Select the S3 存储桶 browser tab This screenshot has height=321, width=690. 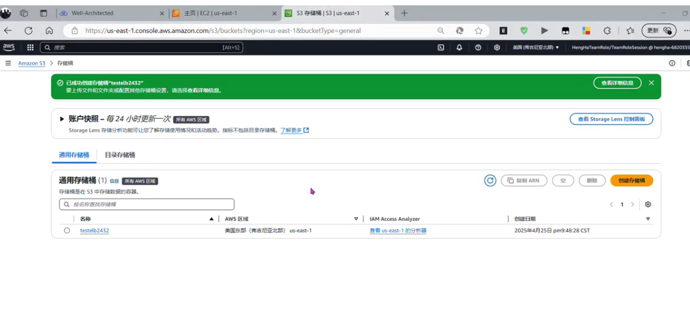pyautogui.click(x=338, y=13)
